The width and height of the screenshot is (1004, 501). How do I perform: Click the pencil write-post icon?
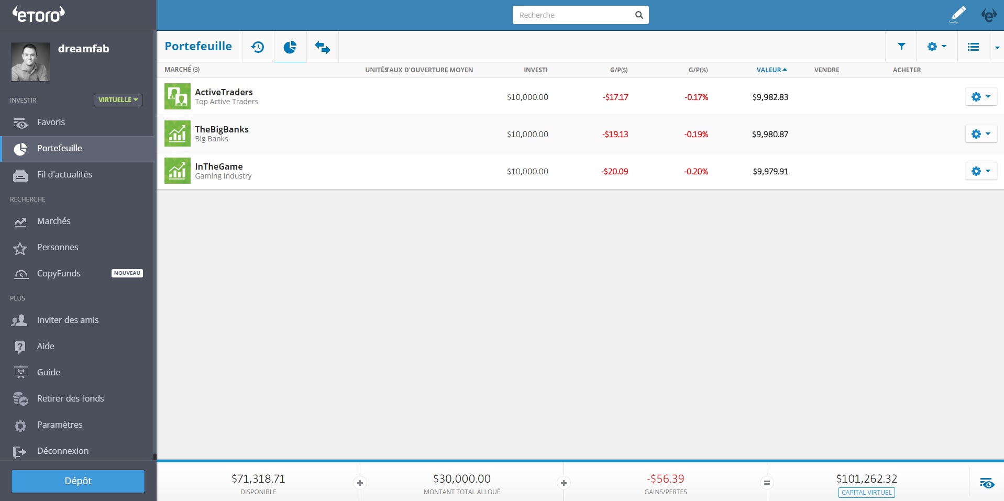(958, 15)
